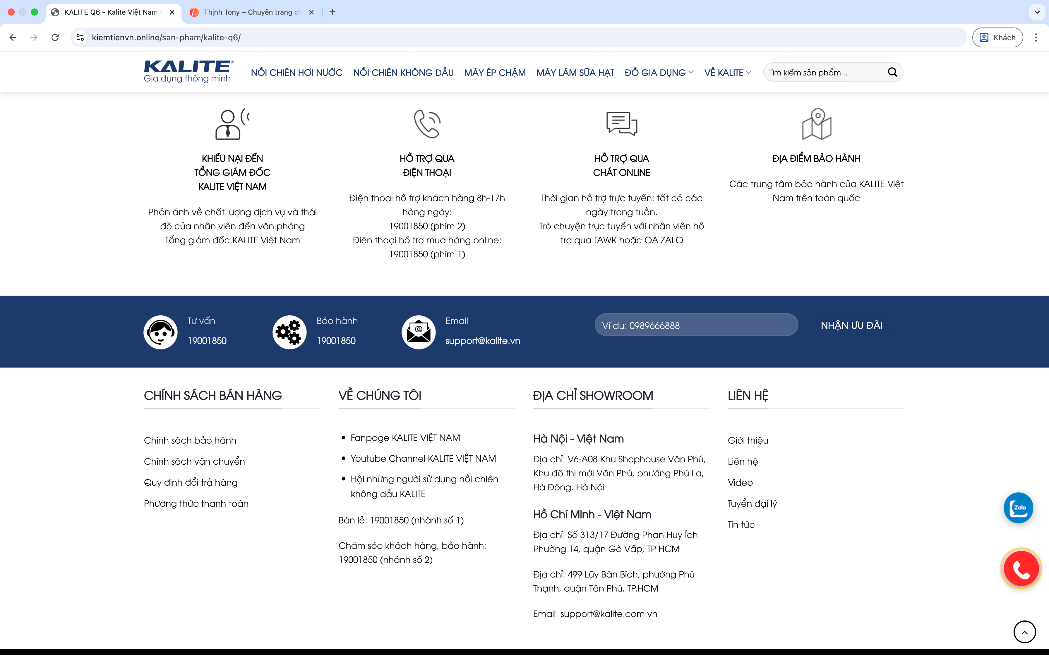Viewport: 1049px width, 655px height.
Task: Open Youtube Channel KALITE VIỆT NAM link
Action: click(x=423, y=458)
